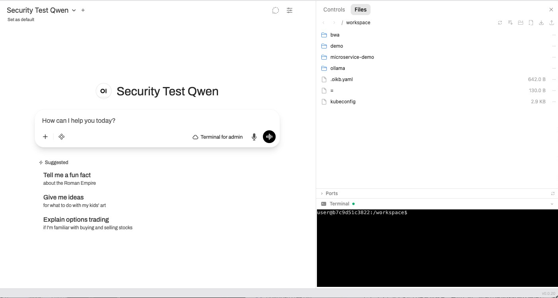This screenshot has height=298, width=558.
Task: Open the Security Test Qwen model selector dropdown
Action: [41, 10]
